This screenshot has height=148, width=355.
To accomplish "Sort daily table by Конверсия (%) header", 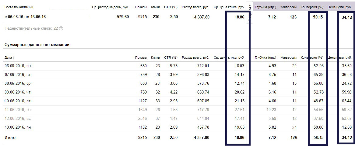I will coord(312,58).
